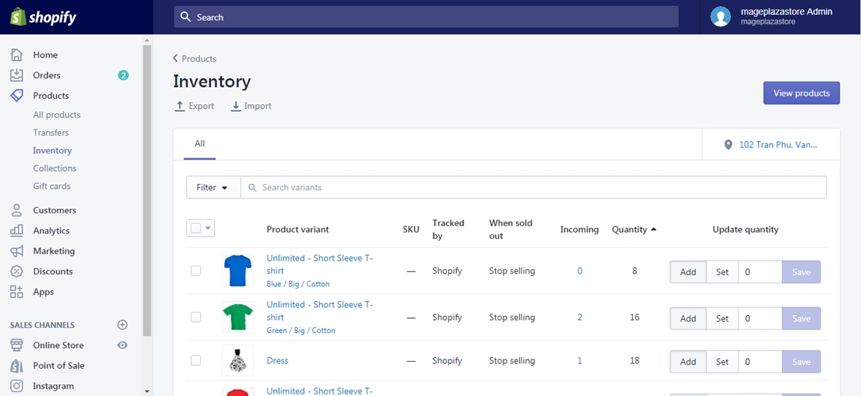Tick the checkbox for Blue / Big / Cotton variant
Image resolution: width=861 pixels, height=396 pixels.
(x=196, y=271)
